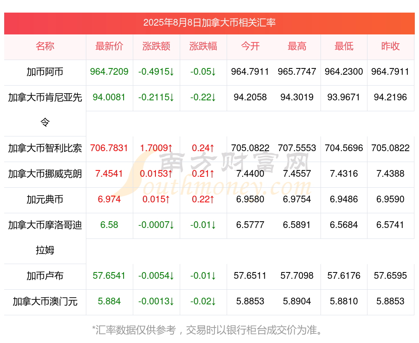Click low value 964.2300
Image resolution: width=419 pixels, height=343 pixels.
[344, 71]
